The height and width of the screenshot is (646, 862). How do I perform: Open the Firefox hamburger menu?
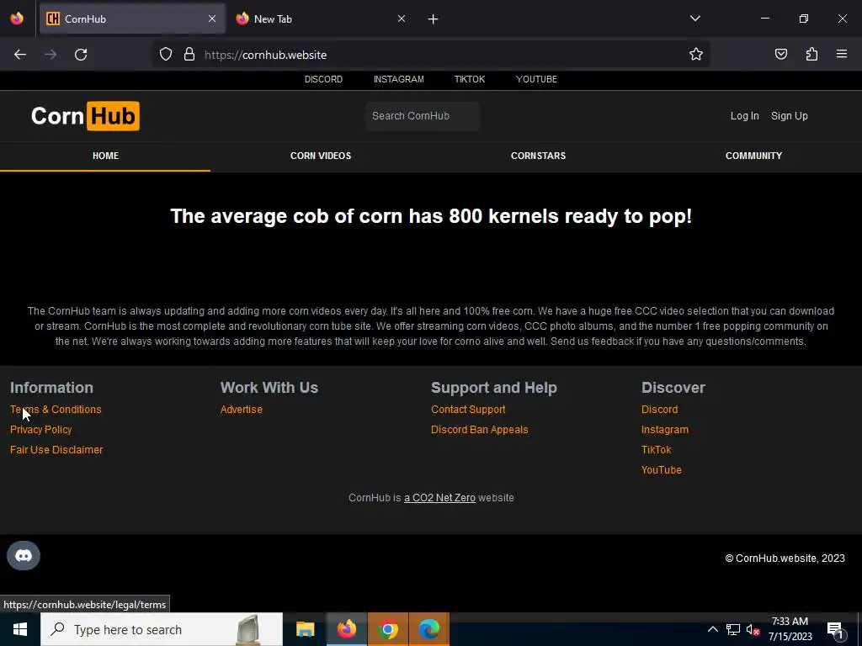coord(842,55)
